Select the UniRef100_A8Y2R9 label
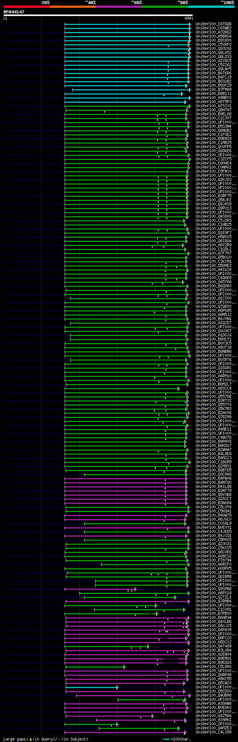The width and height of the screenshot is (238, 742). (x=213, y=245)
